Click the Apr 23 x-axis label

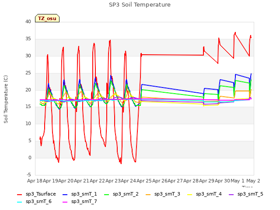click(113, 181)
